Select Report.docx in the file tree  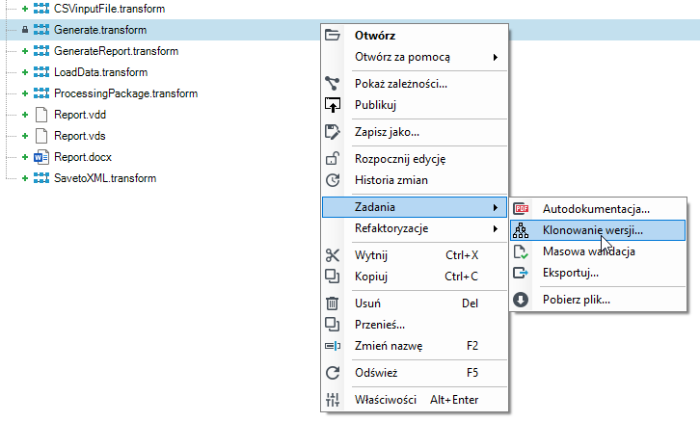point(83,157)
